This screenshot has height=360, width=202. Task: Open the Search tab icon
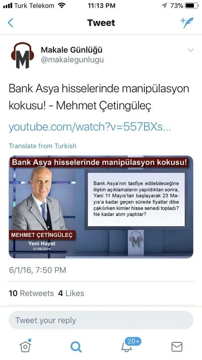point(76,347)
